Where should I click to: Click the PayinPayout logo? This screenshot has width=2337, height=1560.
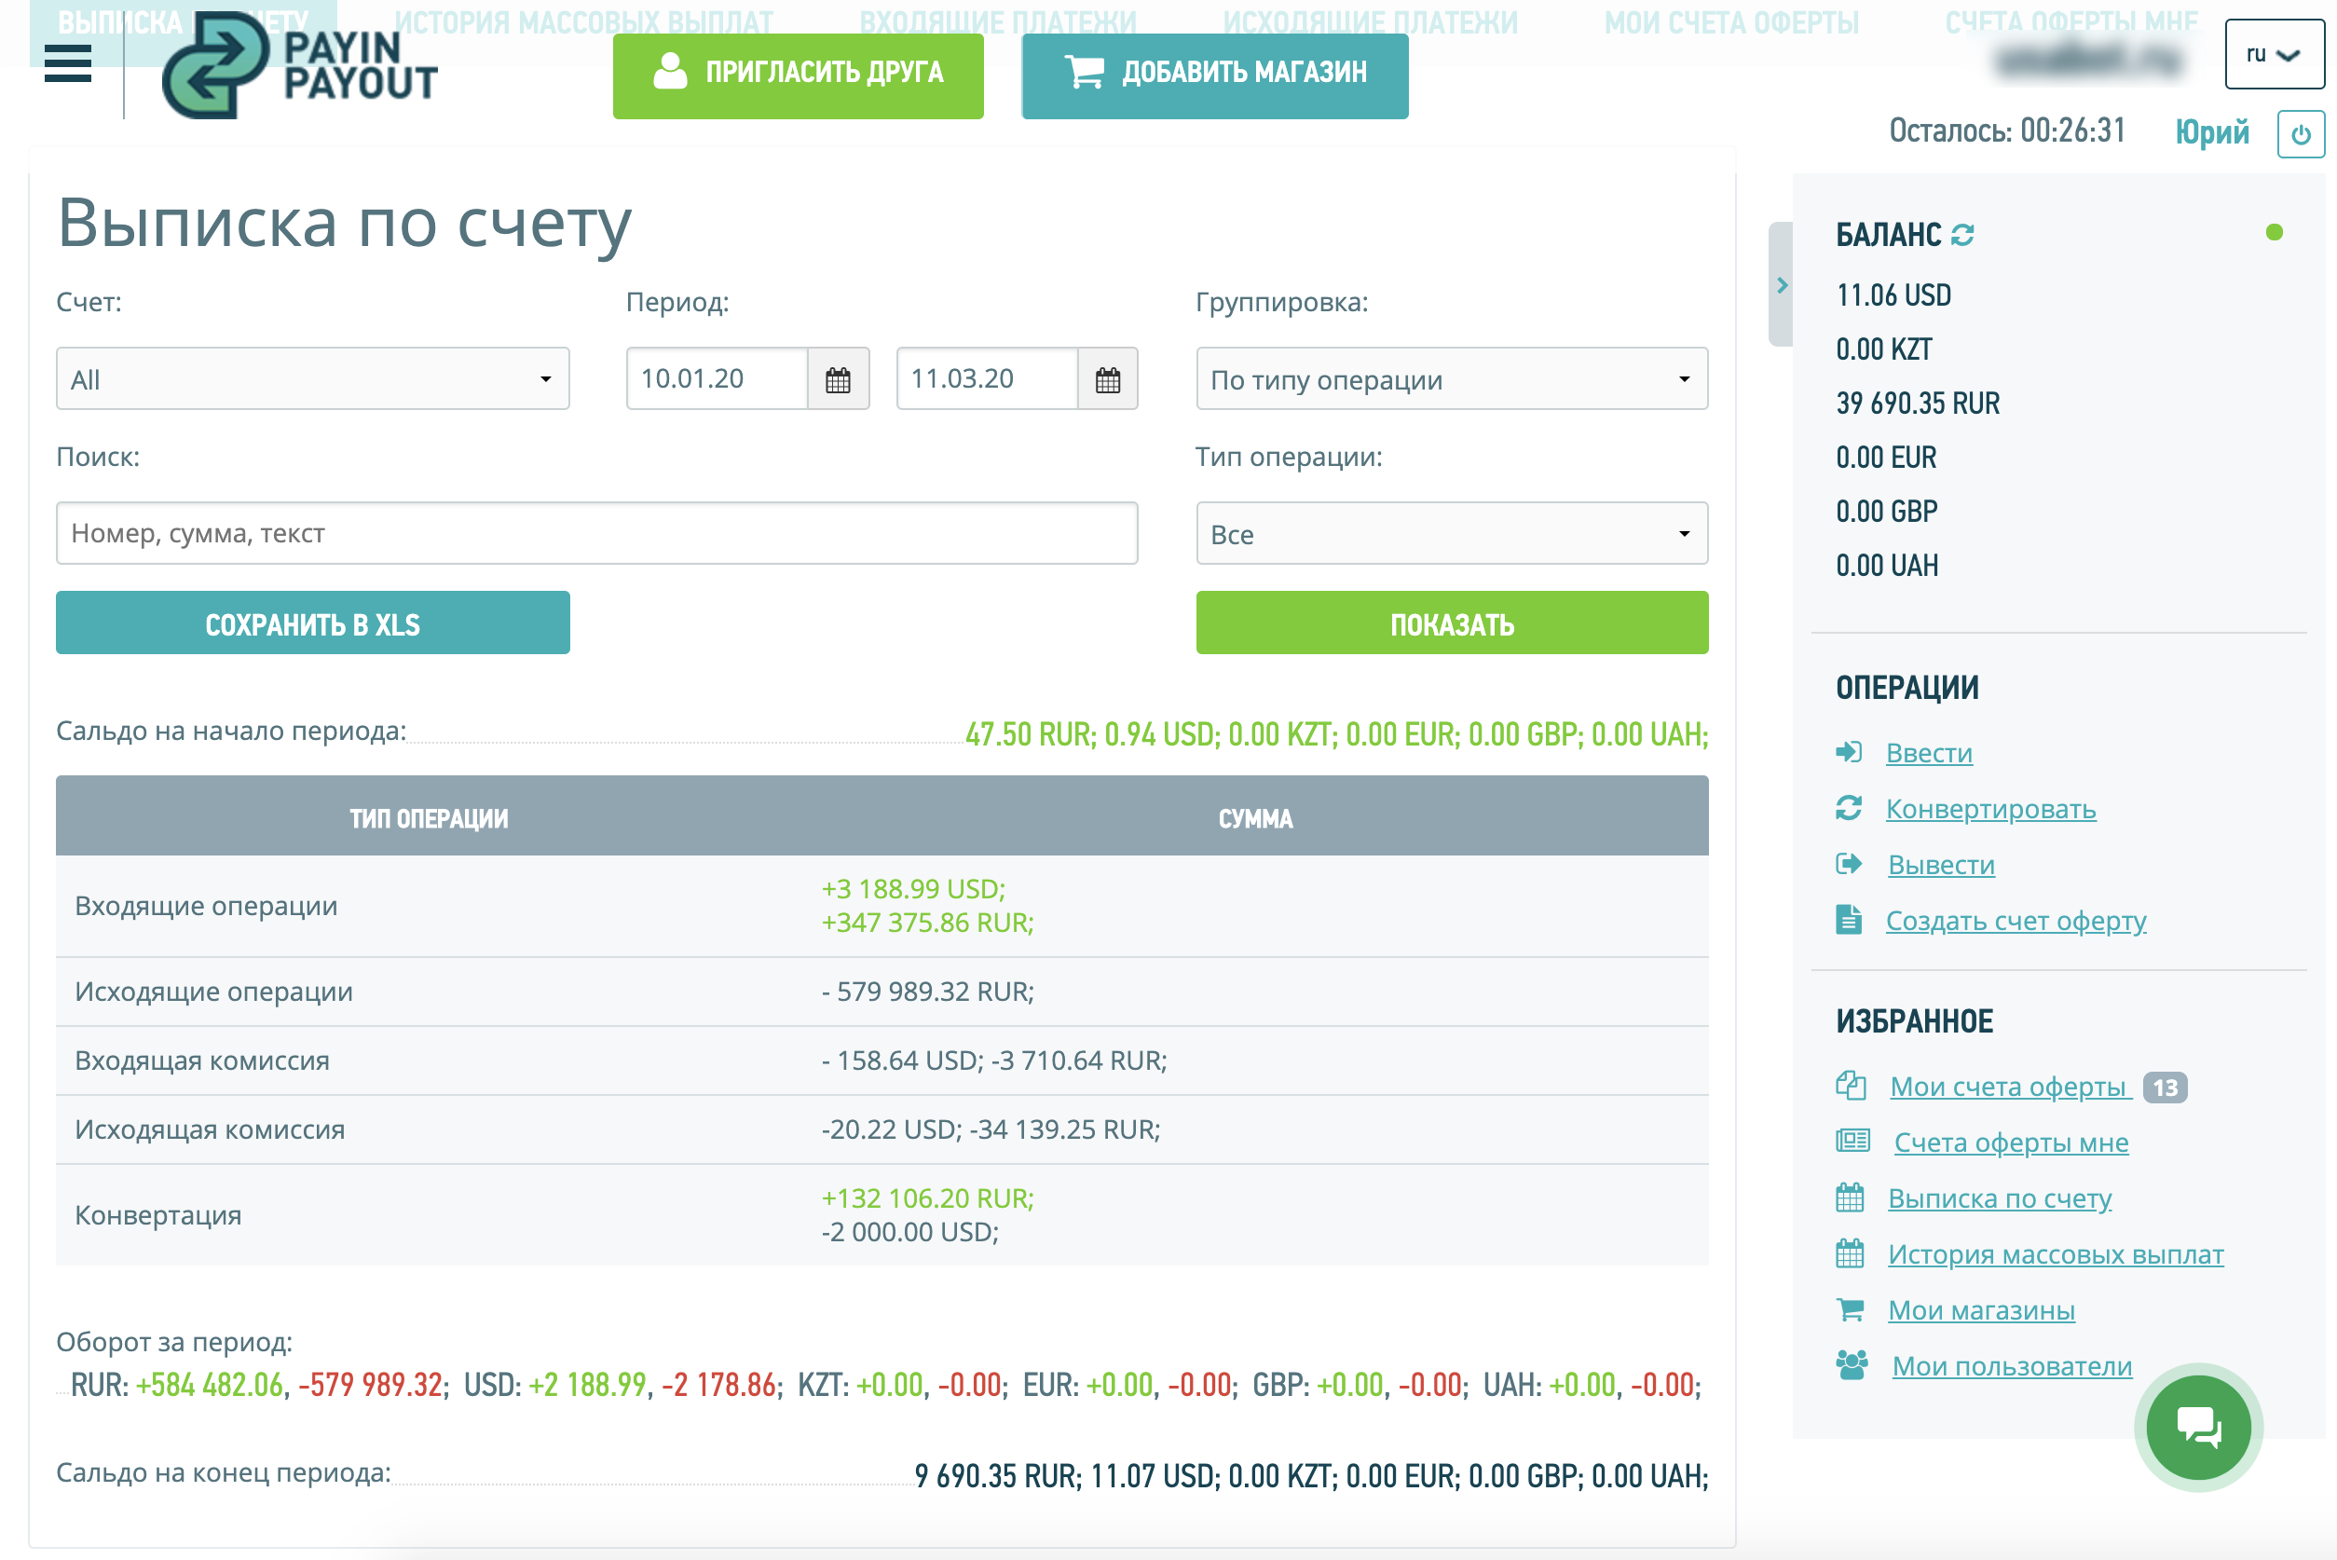298,65
